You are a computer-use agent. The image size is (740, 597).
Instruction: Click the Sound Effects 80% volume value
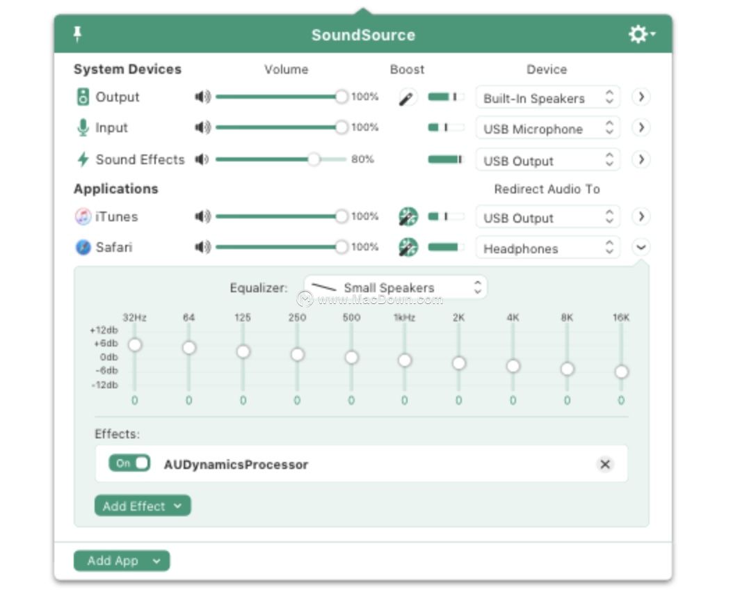pyautogui.click(x=362, y=159)
